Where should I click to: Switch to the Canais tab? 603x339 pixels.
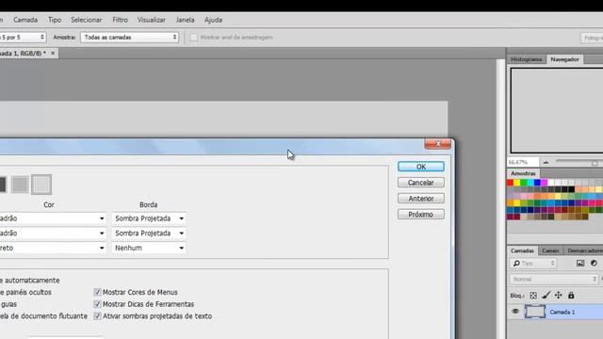(550, 250)
